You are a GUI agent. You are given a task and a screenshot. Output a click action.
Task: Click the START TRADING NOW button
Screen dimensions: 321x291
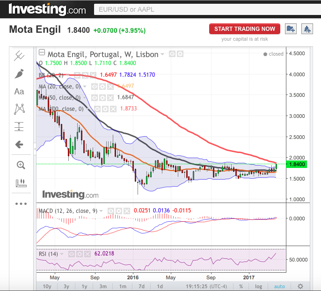(245, 29)
